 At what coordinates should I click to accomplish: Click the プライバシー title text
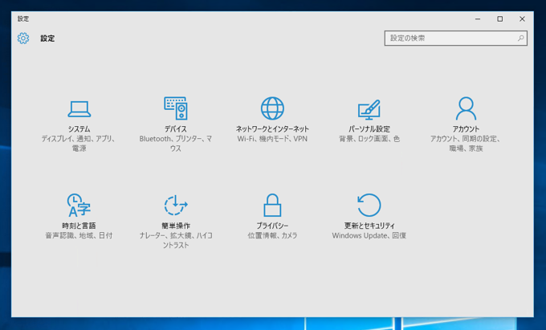(272, 226)
